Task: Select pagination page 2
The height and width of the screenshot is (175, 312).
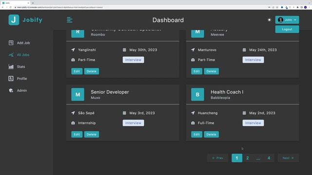Action: 248,158
